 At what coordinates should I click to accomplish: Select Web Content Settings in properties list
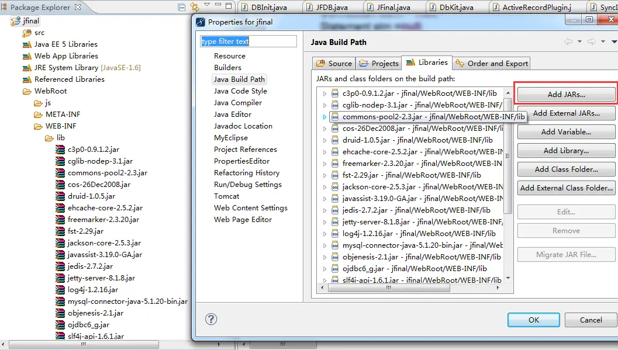[x=251, y=208]
